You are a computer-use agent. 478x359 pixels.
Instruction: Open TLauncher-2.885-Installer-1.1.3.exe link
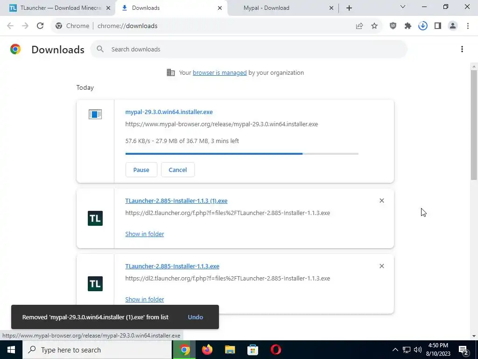(172, 266)
